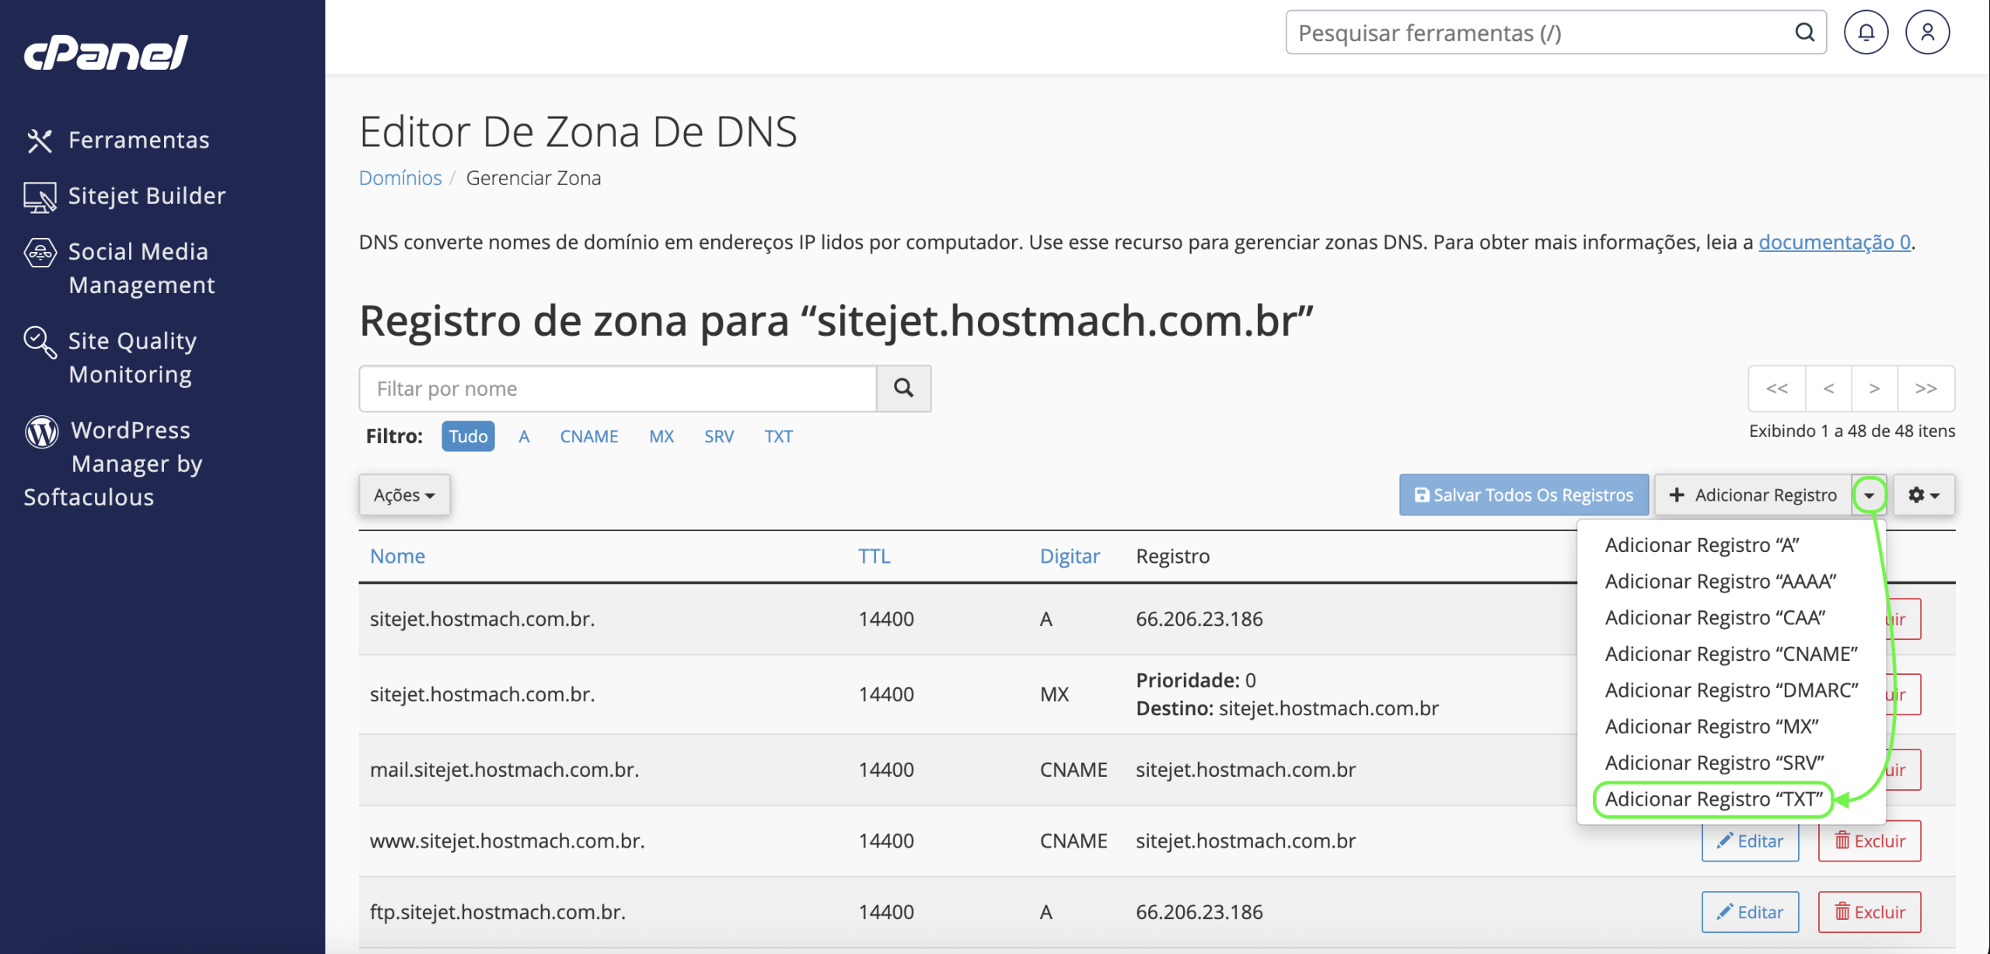Go to the first page (<<)

(x=1777, y=388)
